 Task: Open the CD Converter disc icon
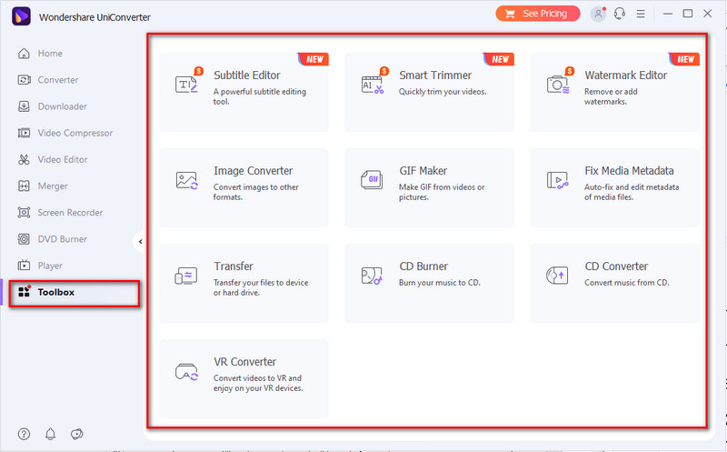click(x=557, y=276)
